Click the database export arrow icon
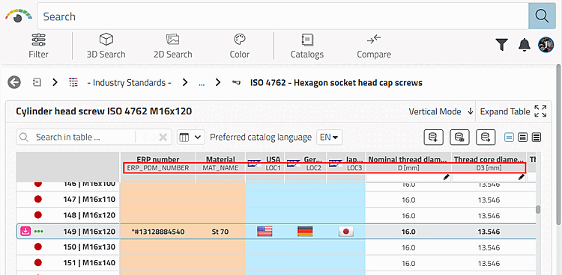Image resolution: width=562 pixels, height=275 pixels. click(486, 137)
